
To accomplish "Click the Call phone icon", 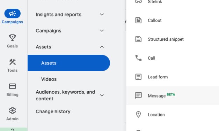I will coord(138,58).
